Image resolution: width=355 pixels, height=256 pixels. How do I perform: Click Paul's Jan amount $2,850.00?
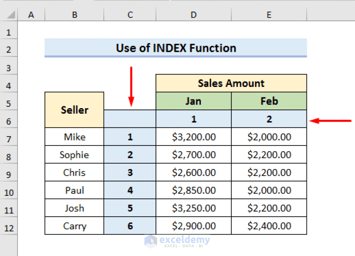pos(193,190)
